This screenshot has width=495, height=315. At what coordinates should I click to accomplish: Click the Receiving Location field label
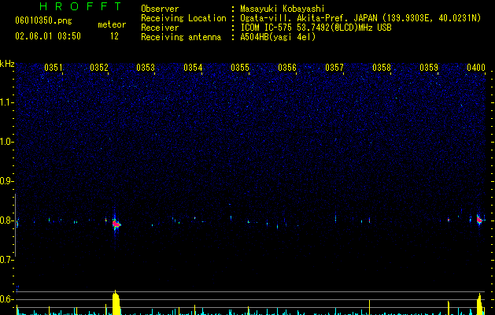coord(183,18)
